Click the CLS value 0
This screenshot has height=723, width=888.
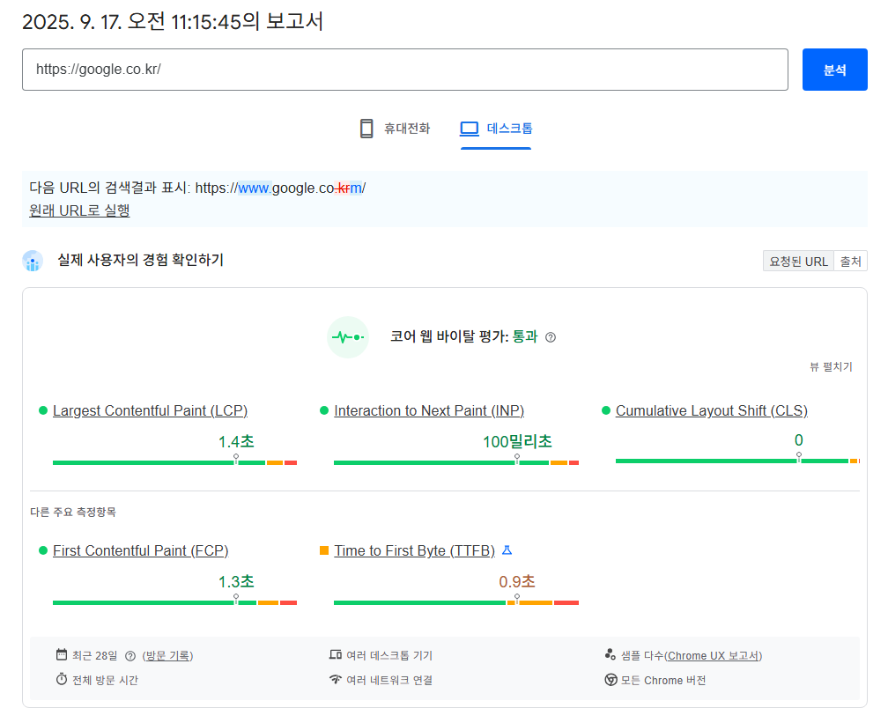798,440
